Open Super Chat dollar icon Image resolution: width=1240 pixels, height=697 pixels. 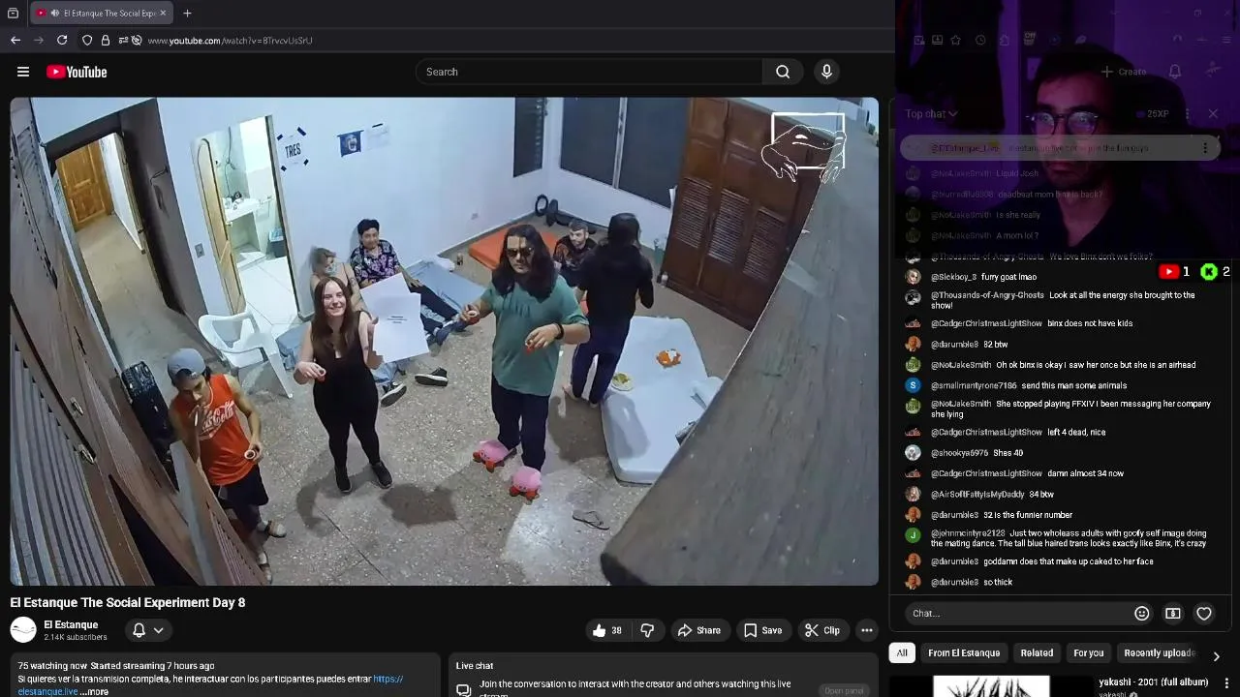tap(1173, 613)
